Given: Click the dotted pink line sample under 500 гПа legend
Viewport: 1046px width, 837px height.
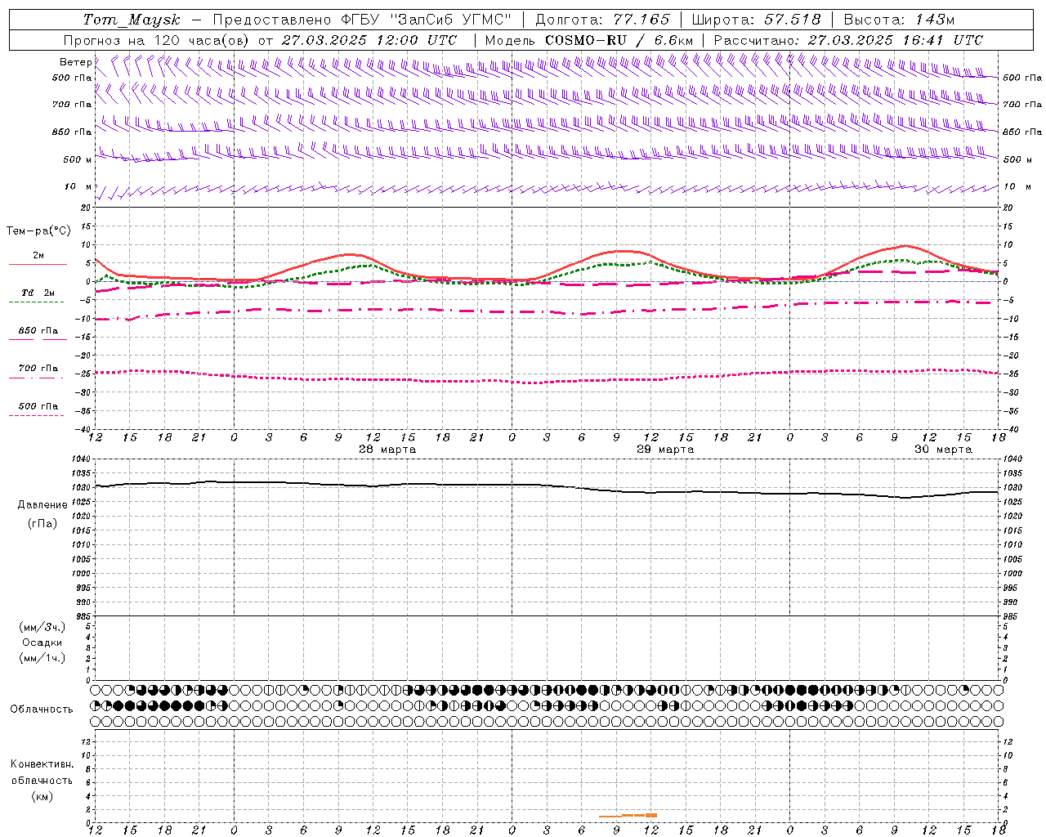Looking at the screenshot, I should point(36,416).
